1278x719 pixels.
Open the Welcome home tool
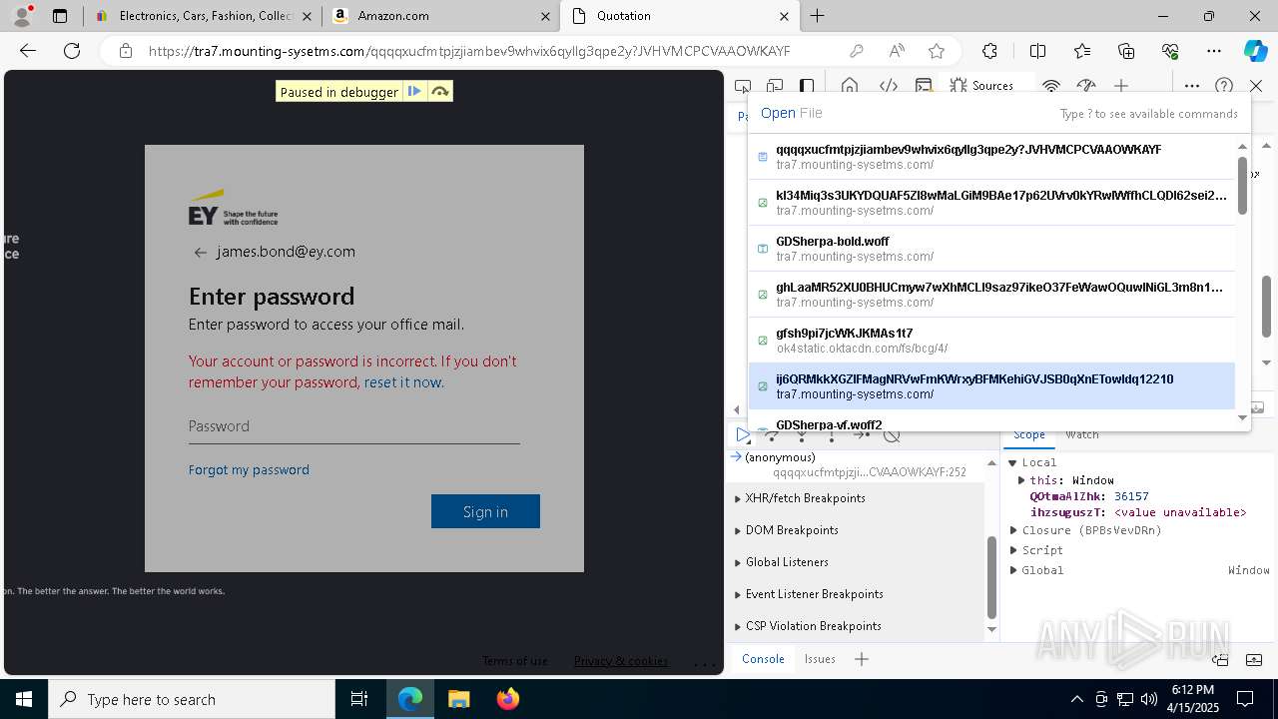[x=850, y=86]
